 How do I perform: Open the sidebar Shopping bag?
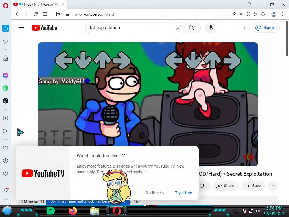click(x=6, y=58)
